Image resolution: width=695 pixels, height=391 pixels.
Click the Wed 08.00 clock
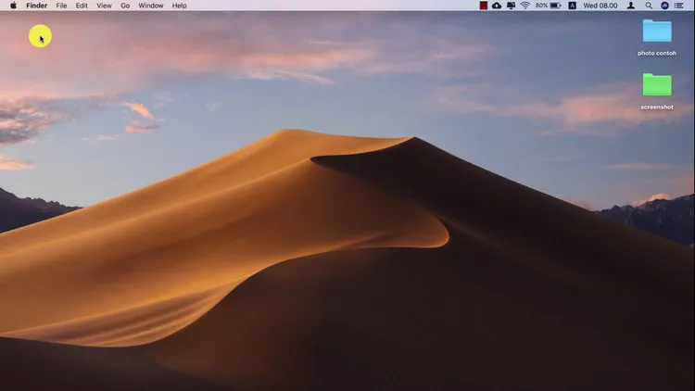point(600,6)
